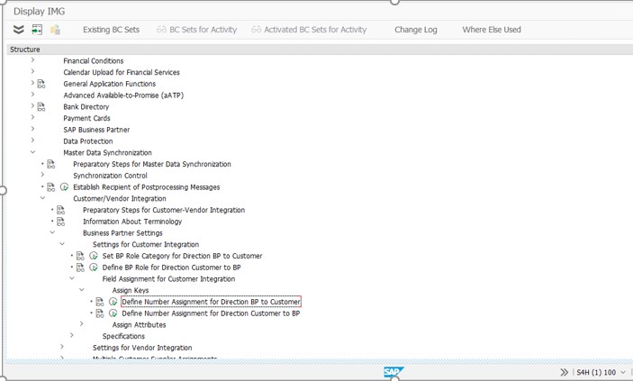Viewport: 633px width, 381px height.
Task: Expand the Assign Attributes node
Action: (82, 323)
